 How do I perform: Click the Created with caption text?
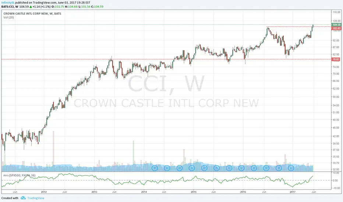(10, 198)
